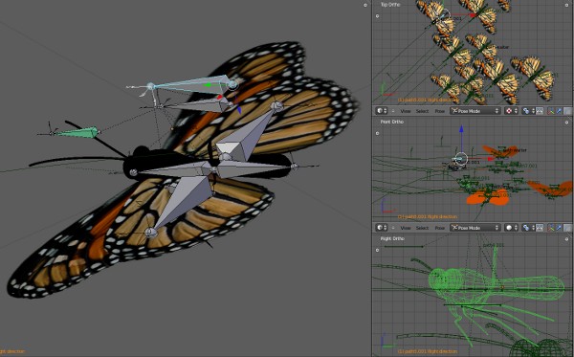Toggle manipulate center points under Front Ortho view
This screenshot has width=574, height=357.
[x=540, y=228]
